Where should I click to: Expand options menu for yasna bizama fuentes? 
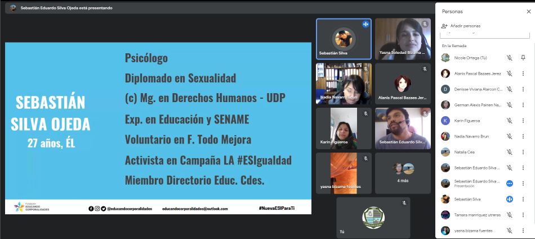[x=523, y=230]
